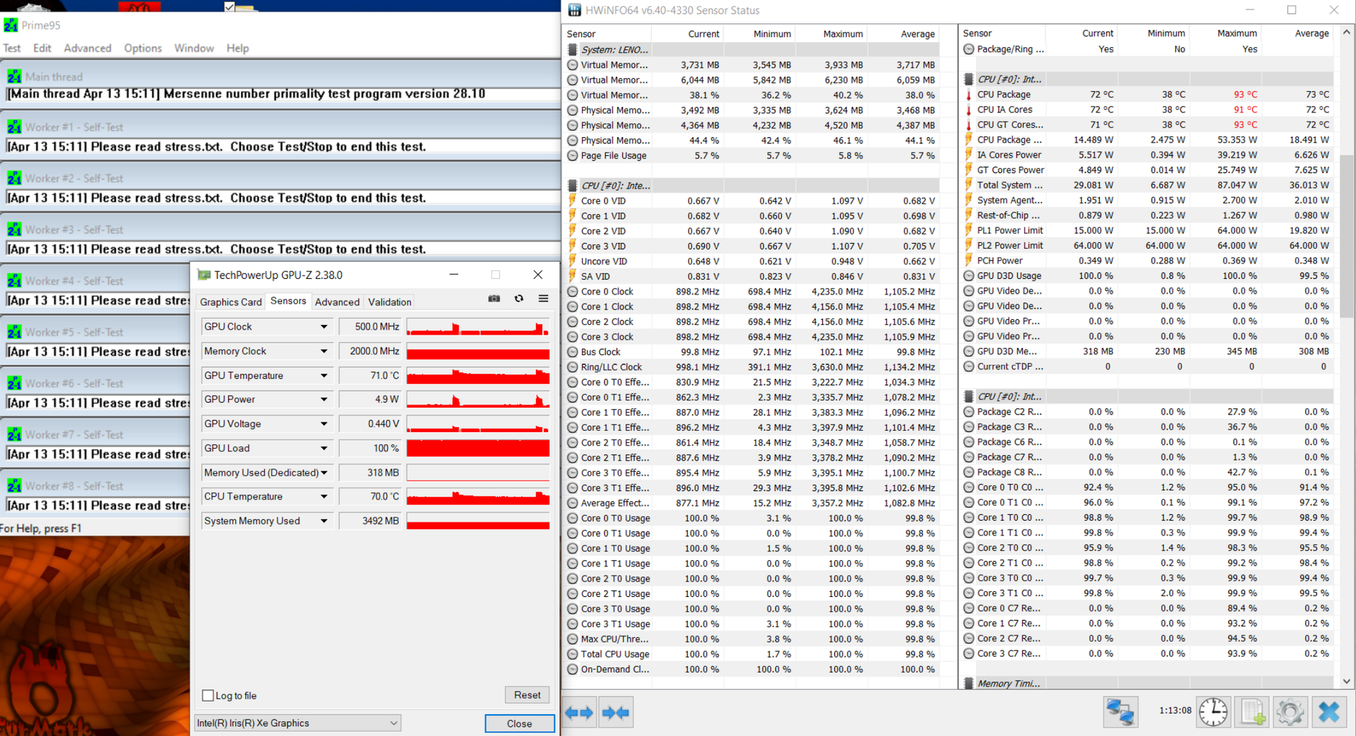Open the CPU Temperature sensor dropdown
1356x736 pixels.
tap(324, 497)
